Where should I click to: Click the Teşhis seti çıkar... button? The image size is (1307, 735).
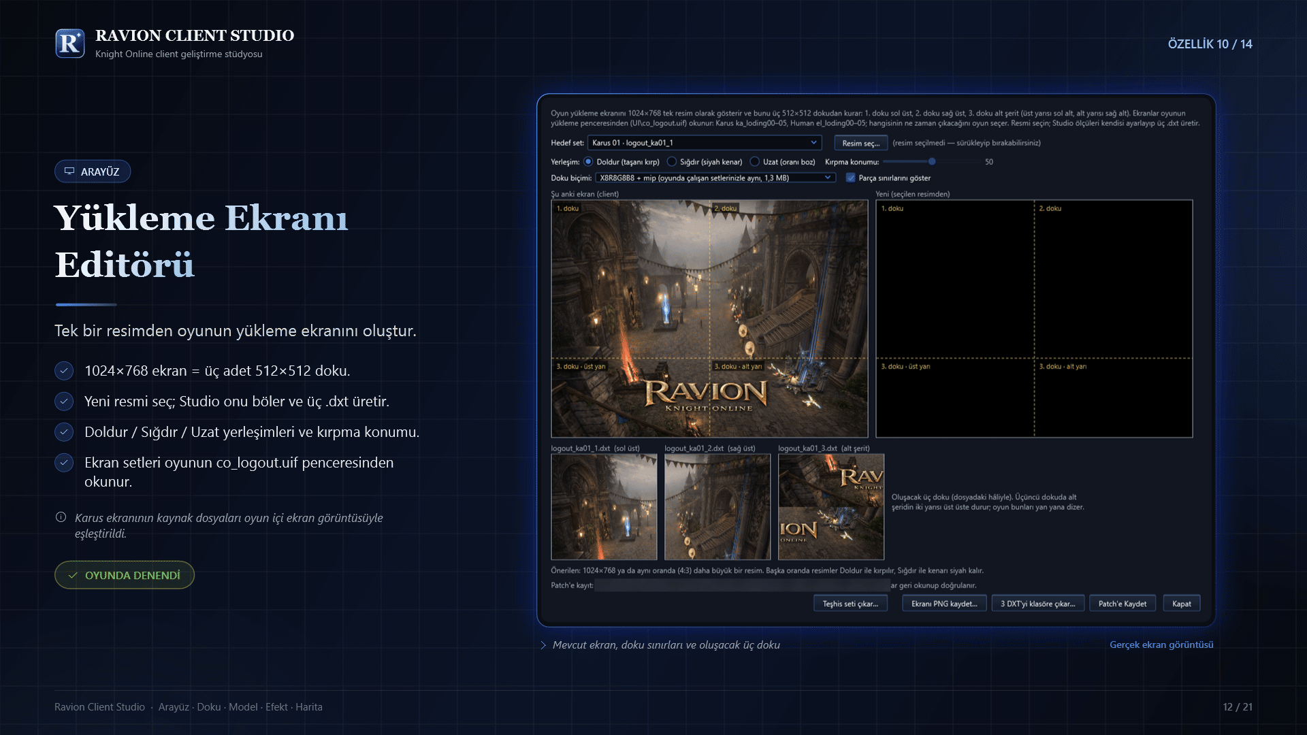point(850,604)
